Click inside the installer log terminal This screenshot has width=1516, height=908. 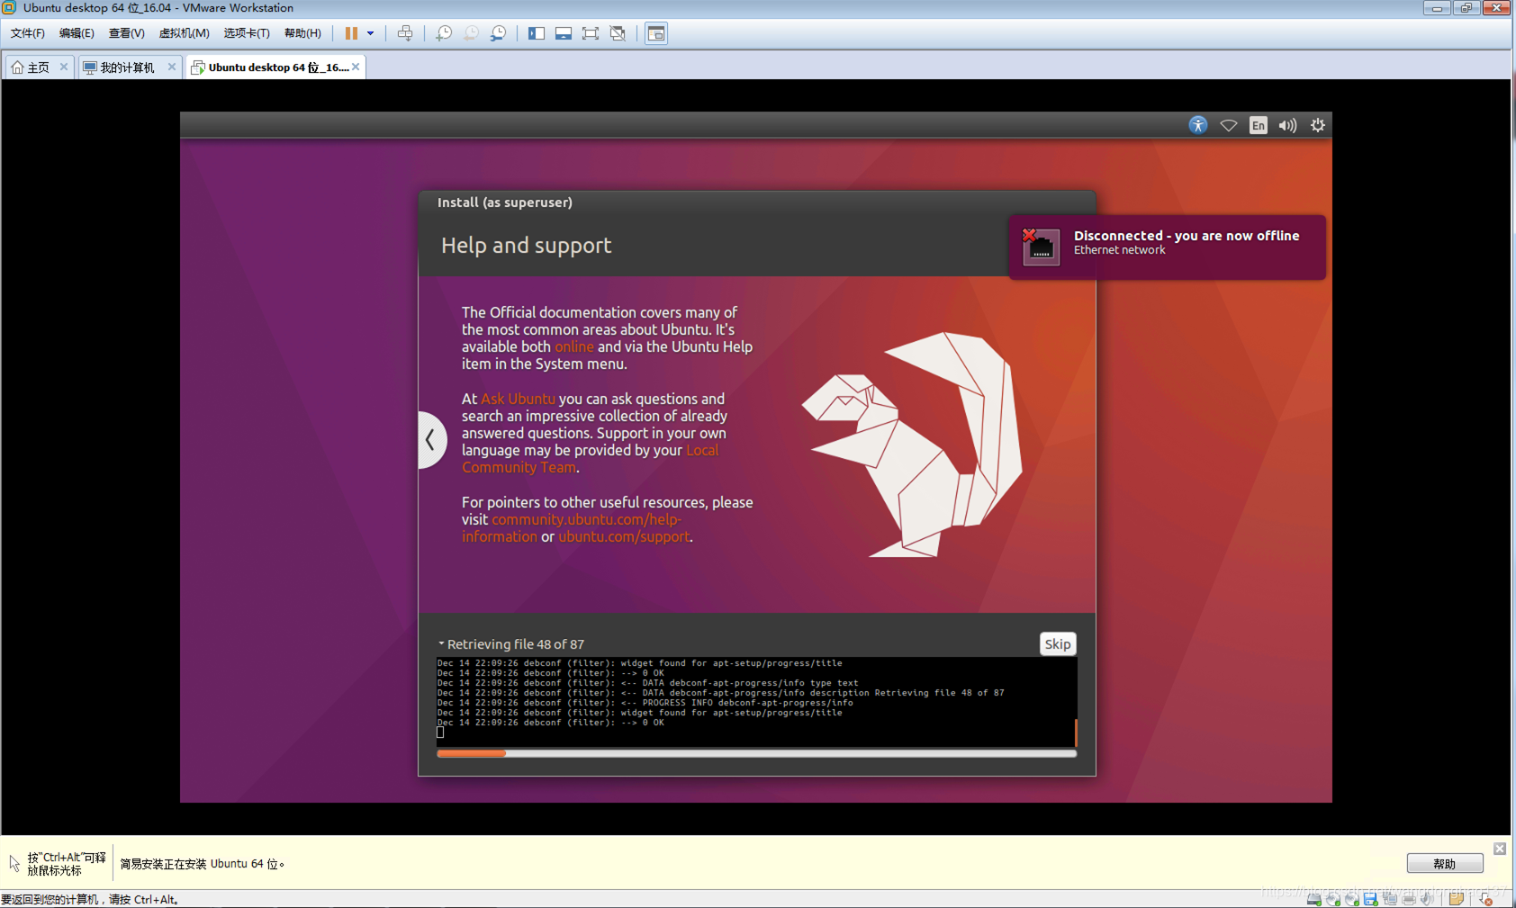754,703
